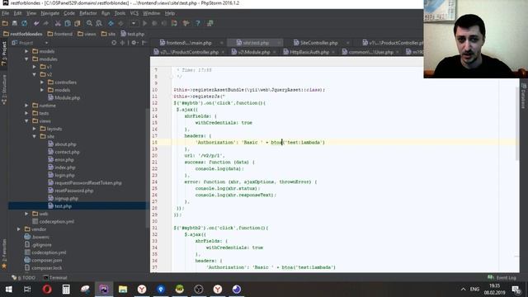Click the Cut scissors icon

tap(58, 23)
